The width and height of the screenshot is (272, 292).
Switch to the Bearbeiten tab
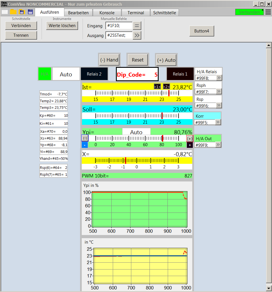click(x=78, y=13)
